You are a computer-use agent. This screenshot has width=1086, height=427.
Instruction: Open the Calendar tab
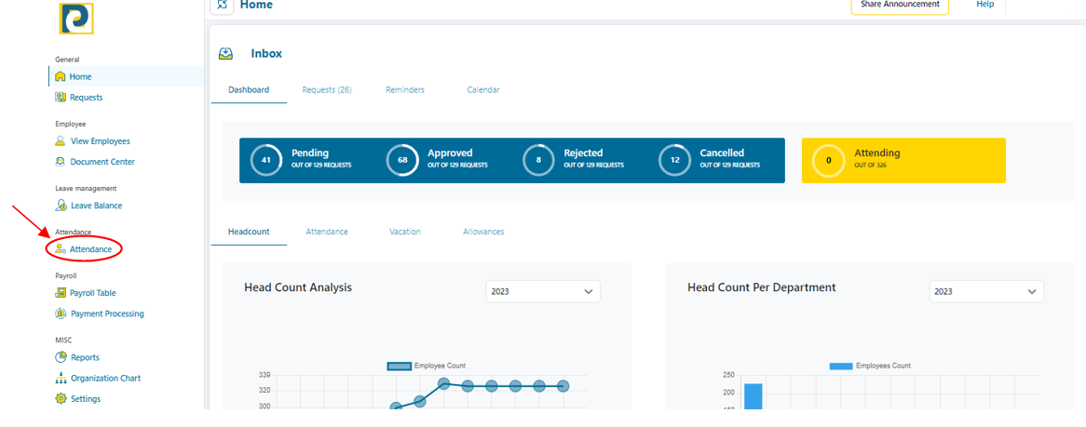(x=483, y=90)
